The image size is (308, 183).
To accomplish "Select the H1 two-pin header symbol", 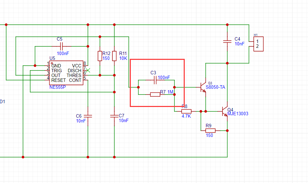I will point(256,44).
